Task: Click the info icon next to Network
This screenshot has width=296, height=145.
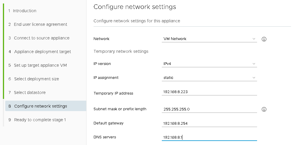Action: pyautogui.click(x=264, y=39)
